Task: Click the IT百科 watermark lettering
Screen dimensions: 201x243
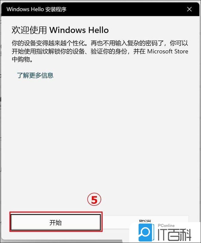Action: coord(174,234)
